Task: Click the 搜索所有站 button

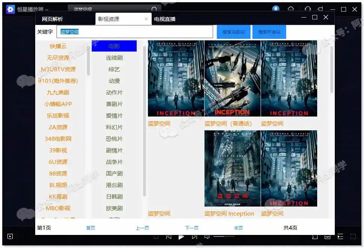Action: pos(269,32)
